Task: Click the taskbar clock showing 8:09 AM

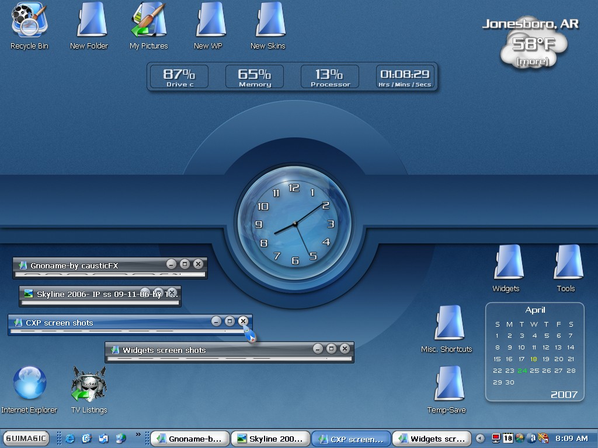Action: click(571, 439)
